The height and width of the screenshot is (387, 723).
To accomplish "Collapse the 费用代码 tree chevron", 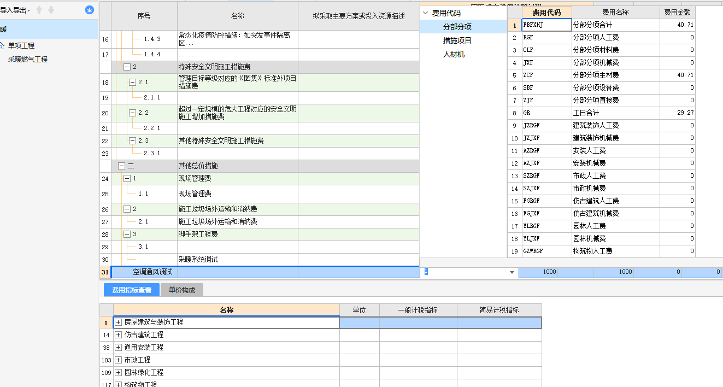I will (426, 13).
